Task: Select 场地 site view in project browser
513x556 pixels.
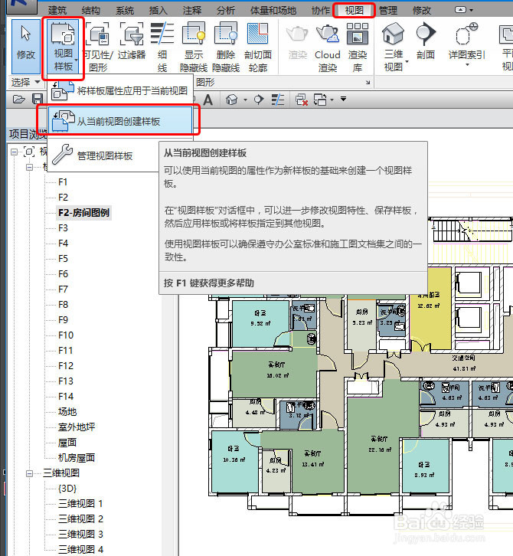Action: [67, 412]
